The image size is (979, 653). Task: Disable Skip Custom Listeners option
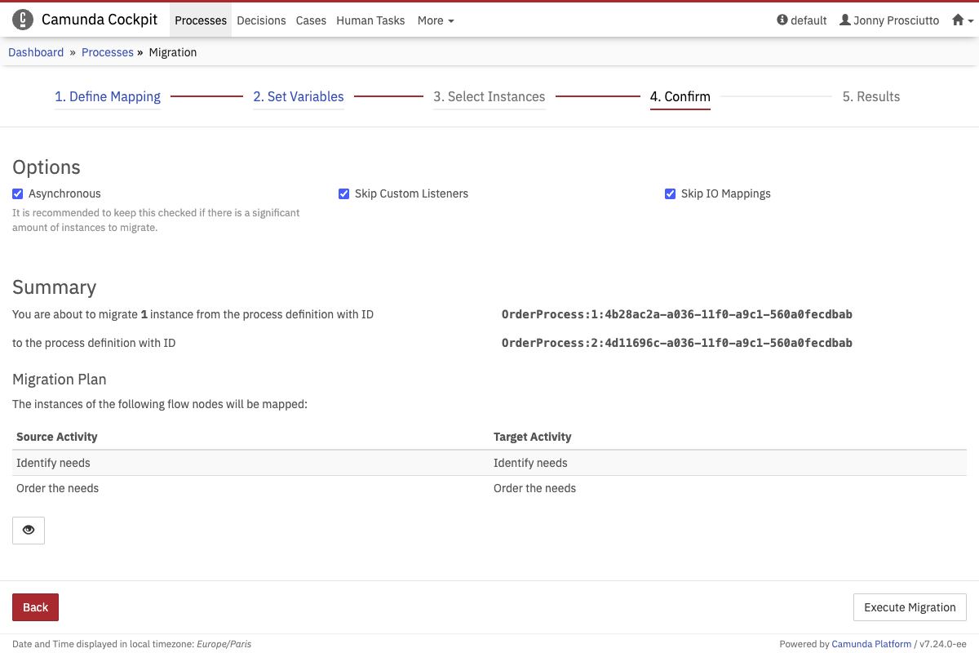(x=344, y=194)
